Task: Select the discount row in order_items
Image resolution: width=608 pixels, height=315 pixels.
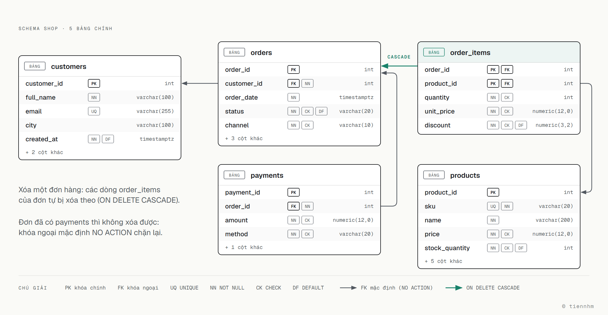Action: click(499, 125)
